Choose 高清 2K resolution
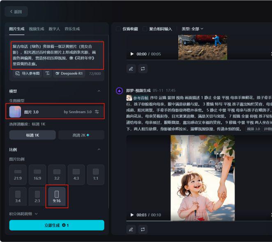Image resolution: width=272 pixels, height=242 pixels. point(81,135)
